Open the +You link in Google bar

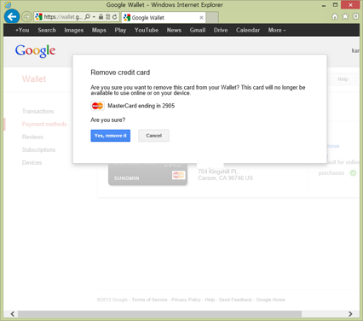pyautogui.click(x=22, y=30)
